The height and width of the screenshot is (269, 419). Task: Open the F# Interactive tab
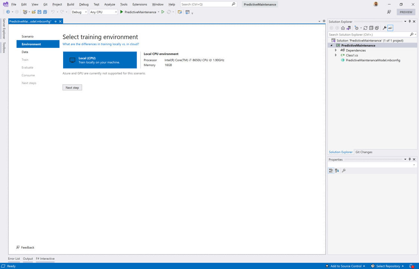click(45, 259)
